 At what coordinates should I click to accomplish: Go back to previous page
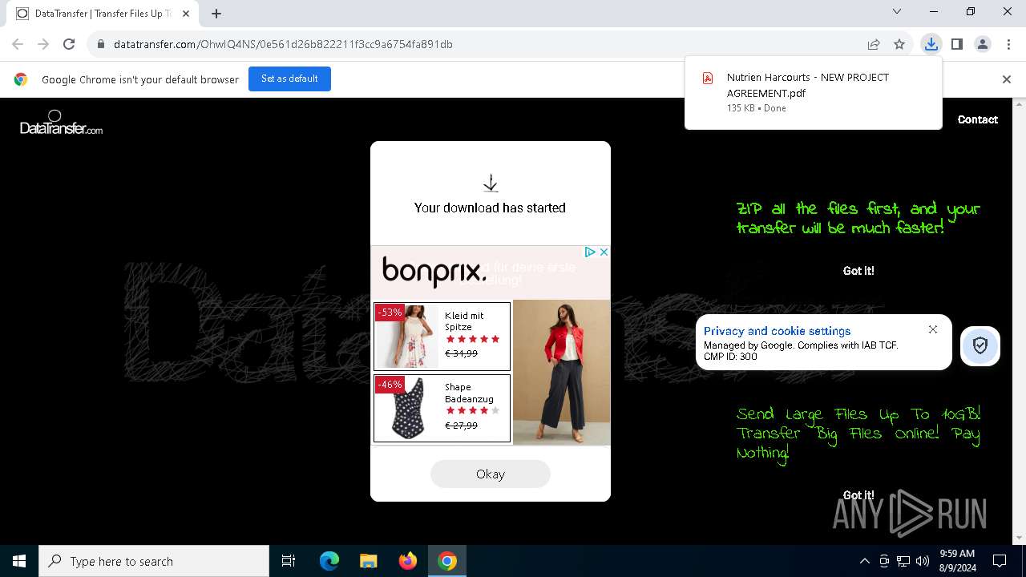pyautogui.click(x=18, y=44)
